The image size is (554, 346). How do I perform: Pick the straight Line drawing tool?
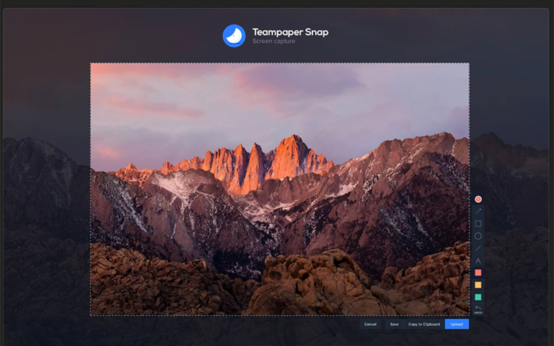[x=478, y=248]
